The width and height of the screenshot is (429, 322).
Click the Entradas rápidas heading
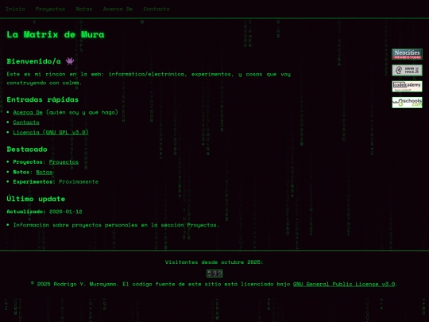pyautogui.click(x=43, y=99)
